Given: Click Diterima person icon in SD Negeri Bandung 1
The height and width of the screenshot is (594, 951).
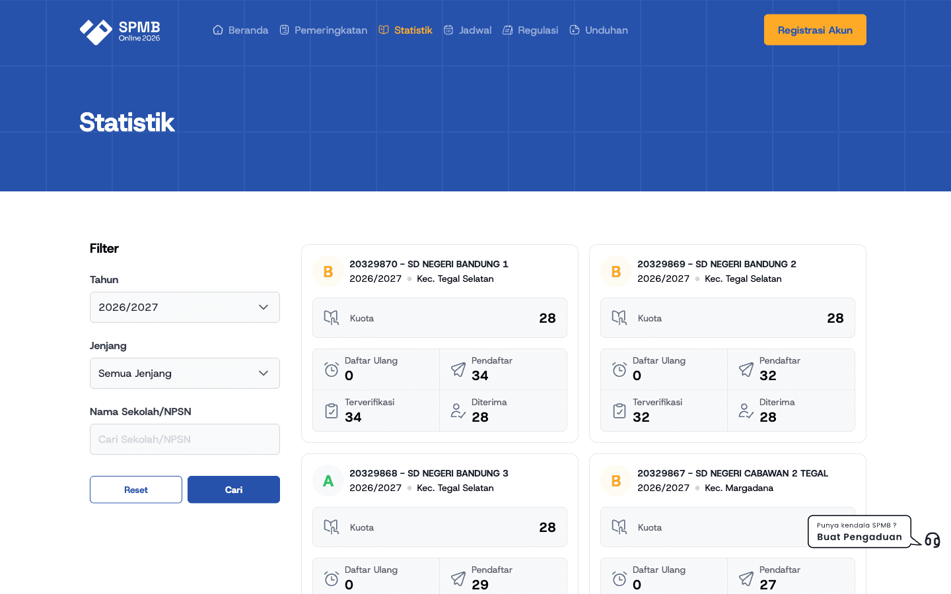Looking at the screenshot, I should [x=458, y=411].
